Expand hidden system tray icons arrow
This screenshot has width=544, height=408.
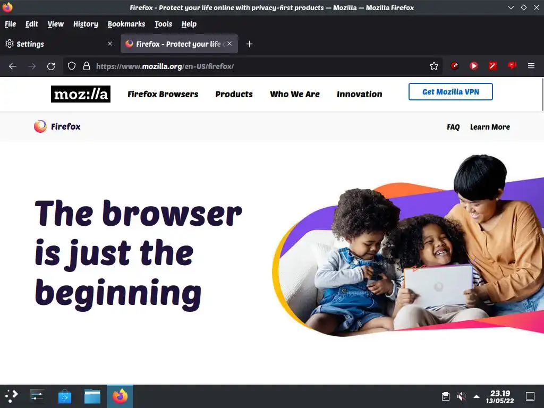(x=477, y=396)
